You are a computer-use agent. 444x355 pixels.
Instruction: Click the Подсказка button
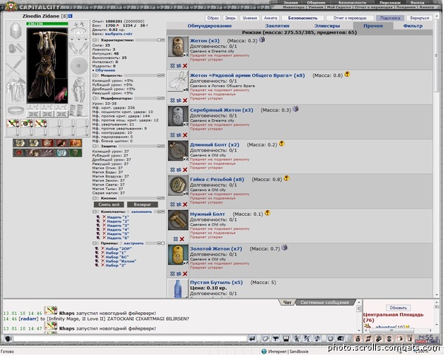point(390,18)
